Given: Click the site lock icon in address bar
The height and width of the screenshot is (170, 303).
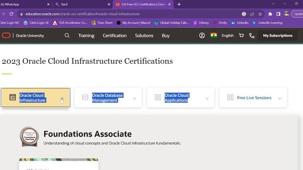Looking at the screenshot, I should point(21,14).
